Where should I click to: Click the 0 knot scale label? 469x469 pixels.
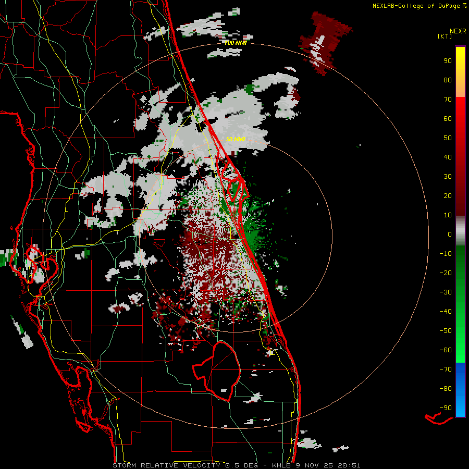pyautogui.click(x=450, y=234)
